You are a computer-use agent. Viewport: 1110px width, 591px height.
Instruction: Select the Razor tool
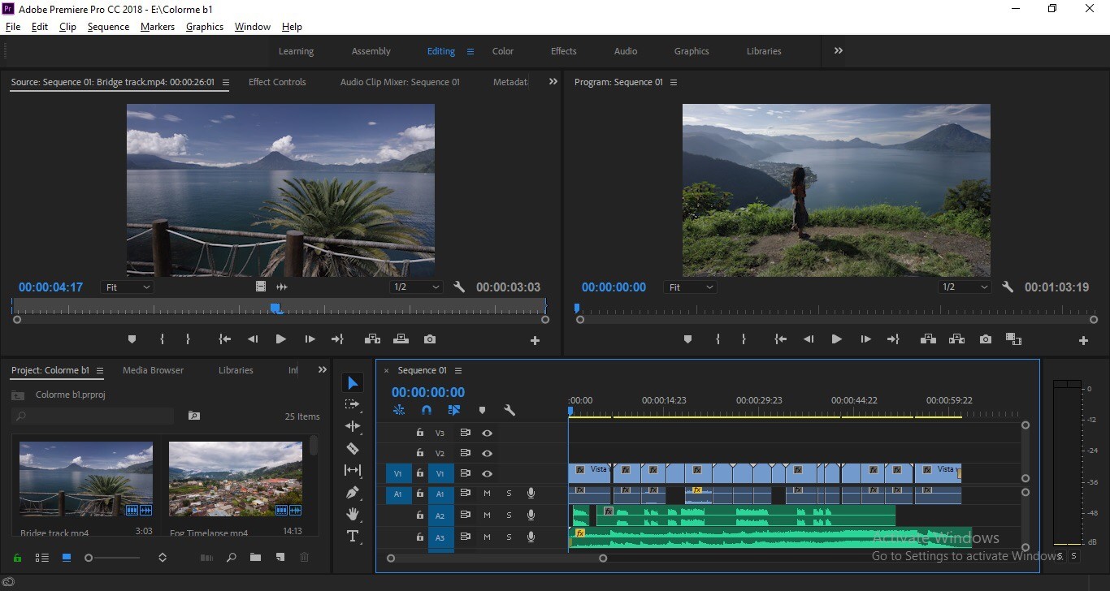coord(353,448)
